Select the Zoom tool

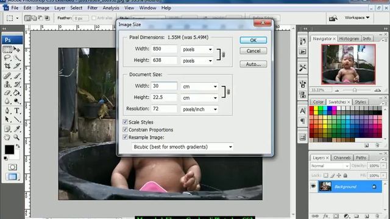pyautogui.click(x=16, y=137)
